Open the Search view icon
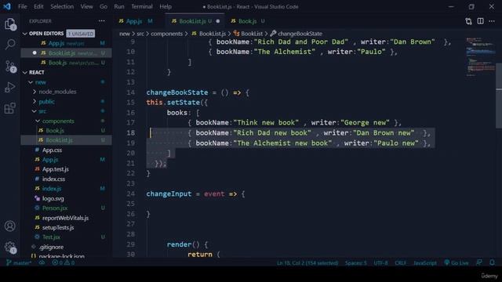This screenshot has height=282, width=502. tap(10, 45)
